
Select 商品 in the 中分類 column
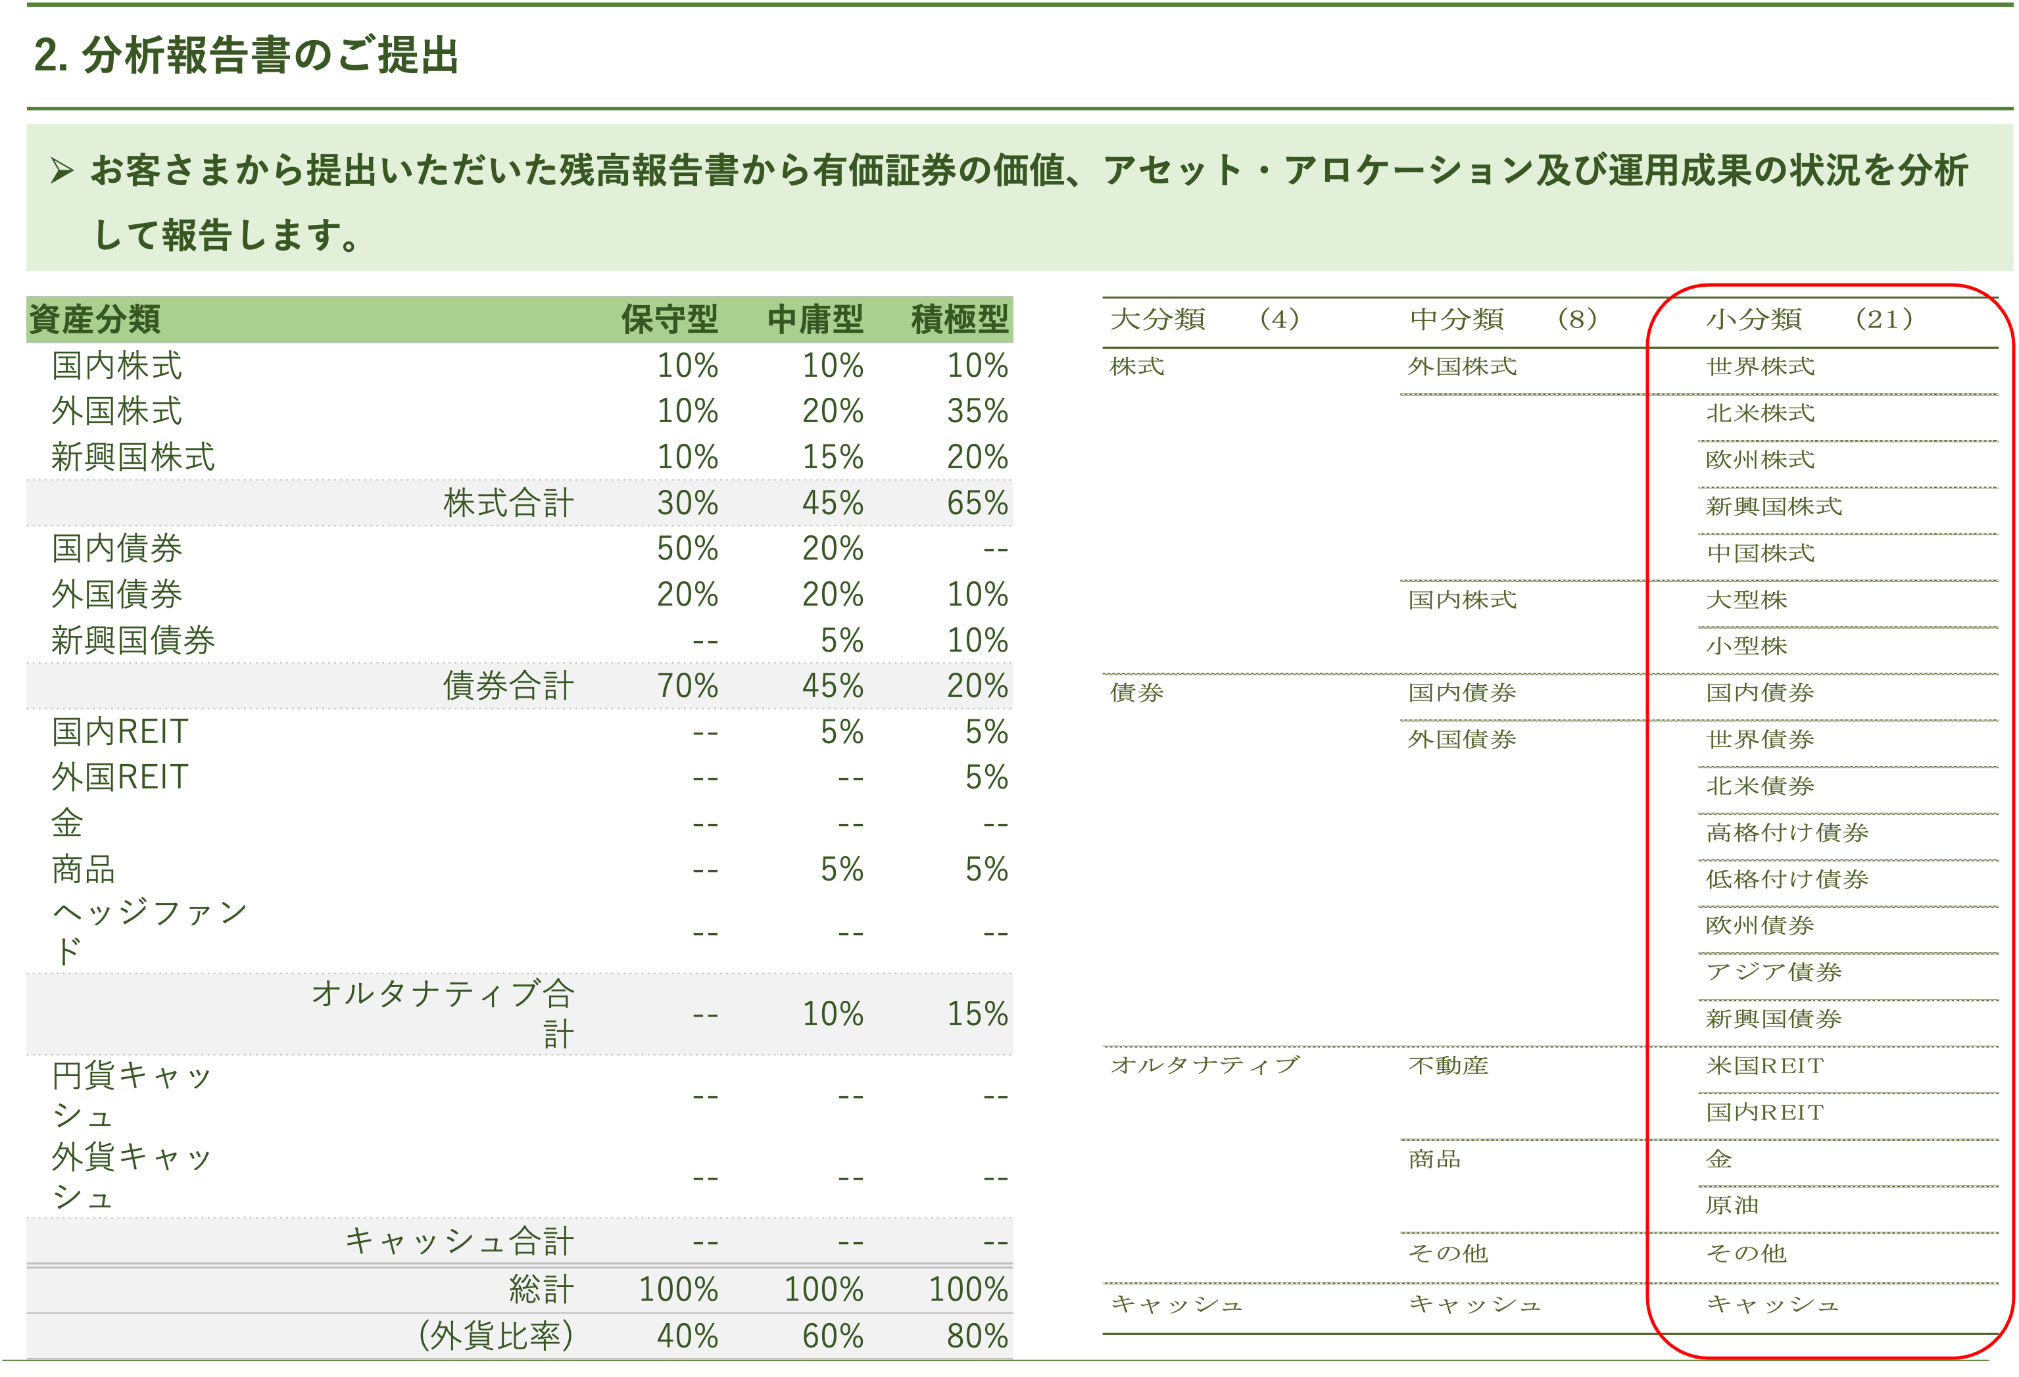(1435, 1159)
